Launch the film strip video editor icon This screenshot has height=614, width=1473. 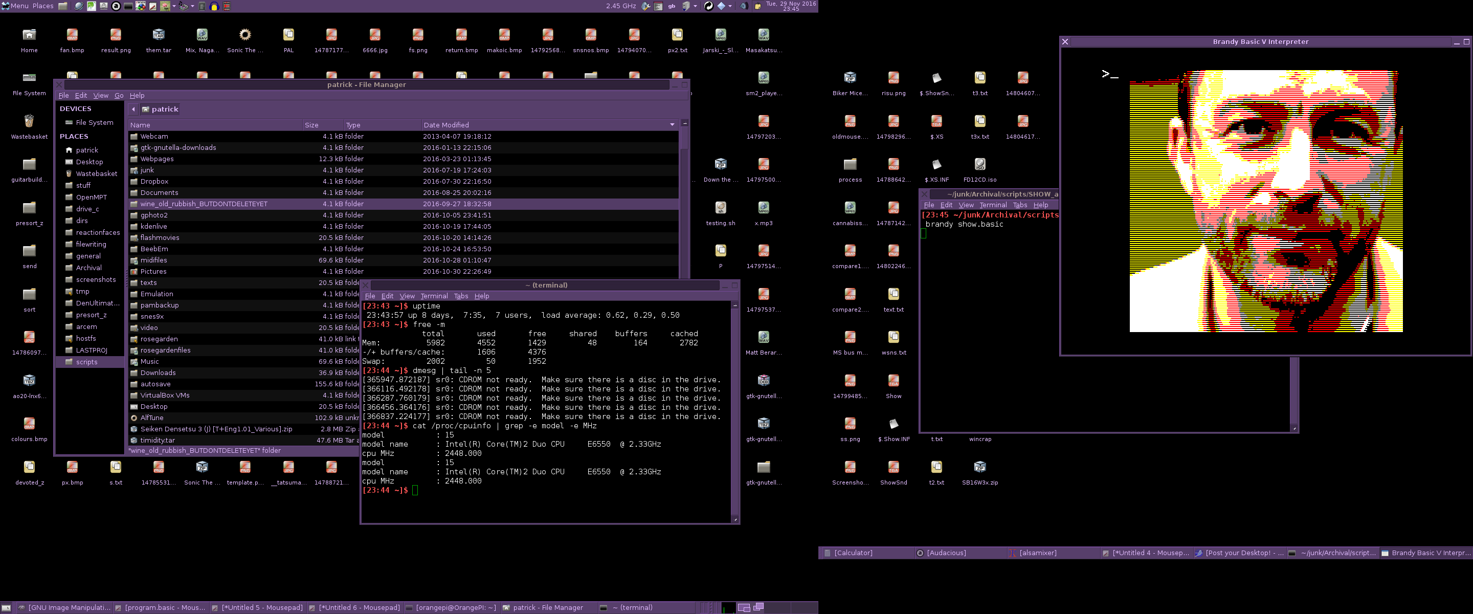[227, 6]
